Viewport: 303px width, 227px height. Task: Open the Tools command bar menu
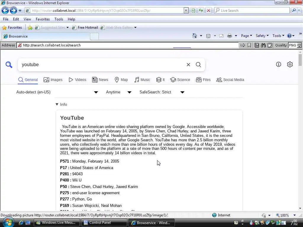(278, 36)
